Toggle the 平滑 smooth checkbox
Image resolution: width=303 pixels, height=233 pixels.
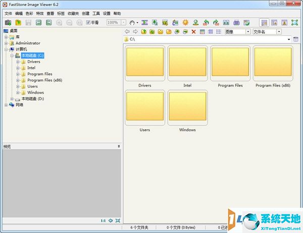click(88, 22)
